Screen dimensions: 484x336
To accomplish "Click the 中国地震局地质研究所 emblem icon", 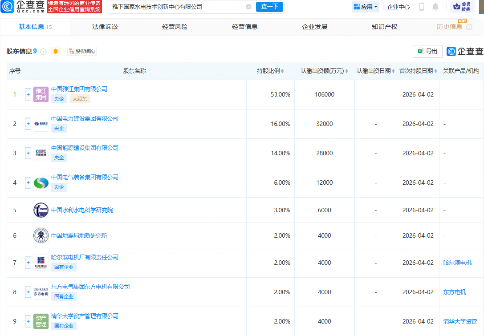I will pos(41,235).
